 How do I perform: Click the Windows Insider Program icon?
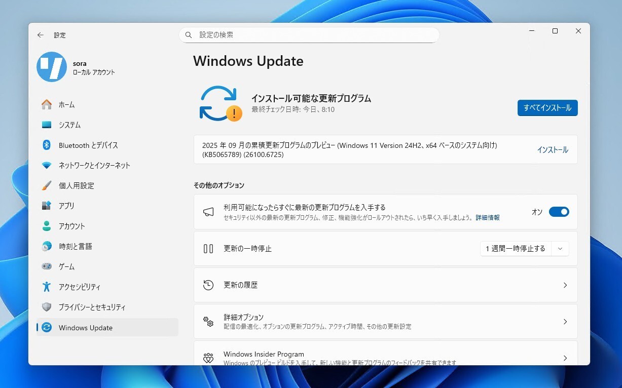pos(208,358)
